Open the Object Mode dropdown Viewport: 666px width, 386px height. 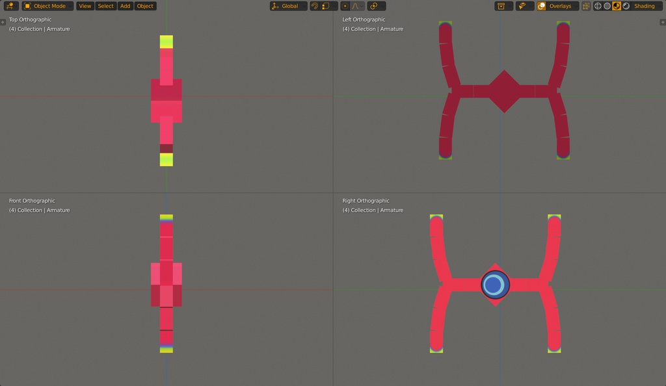pos(47,6)
